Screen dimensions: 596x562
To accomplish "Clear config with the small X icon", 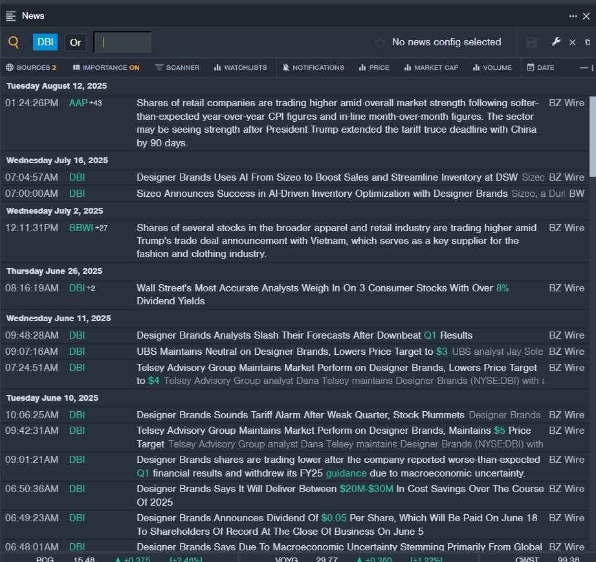I will point(572,42).
